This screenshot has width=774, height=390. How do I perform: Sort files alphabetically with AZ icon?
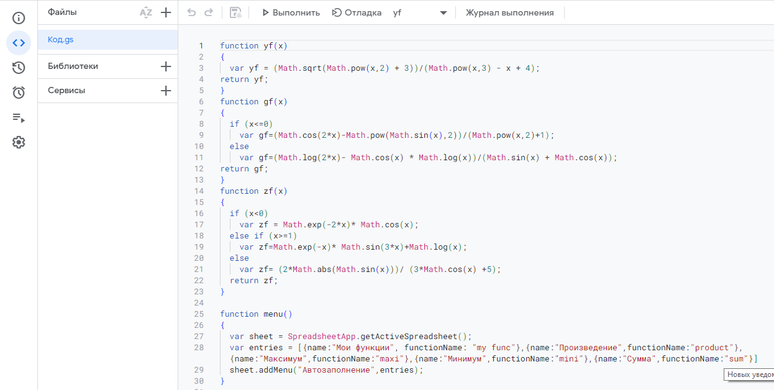pyautogui.click(x=146, y=12)
